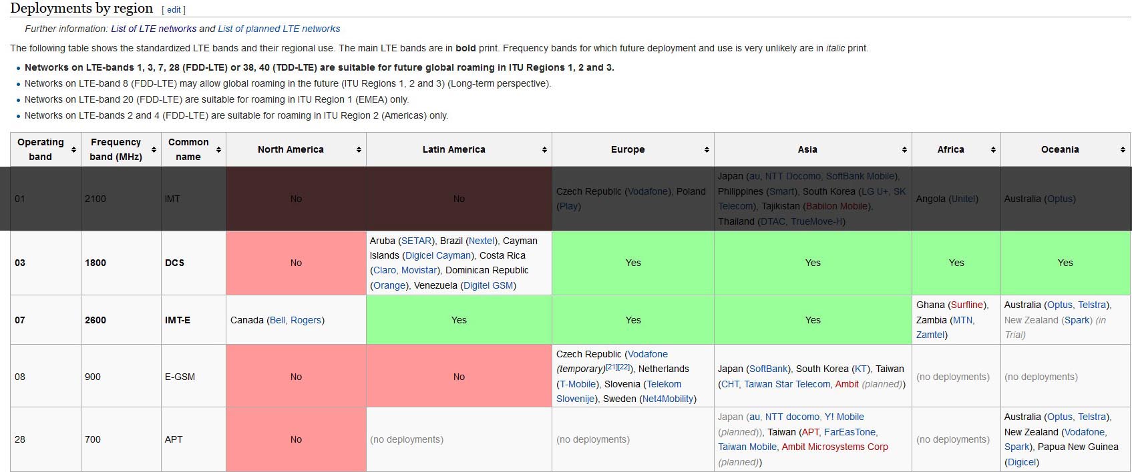The width and height of the screenshot is (1132, 472).
Task: Sort table by Common name column
Action: point(218,149)
